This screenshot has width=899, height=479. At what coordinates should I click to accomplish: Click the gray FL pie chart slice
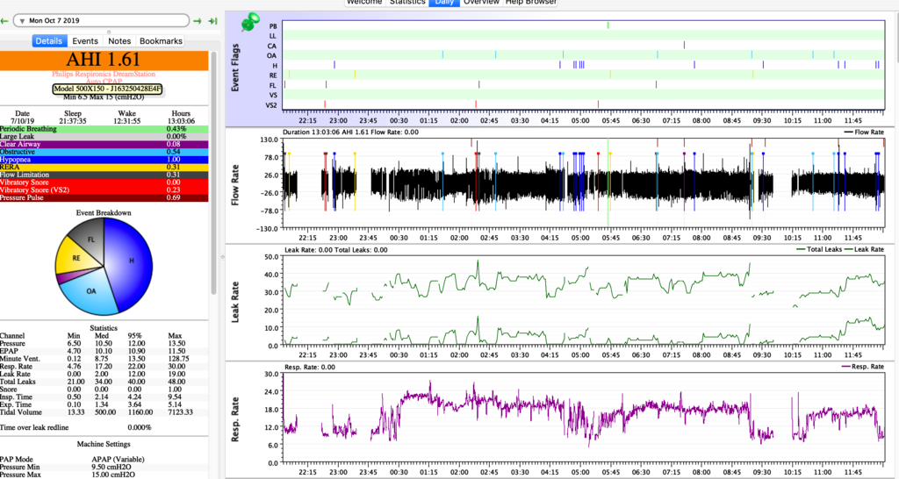tap(91, 239)
